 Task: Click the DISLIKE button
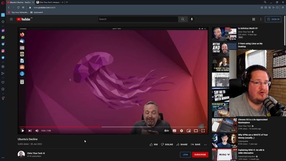click(167, 144)
